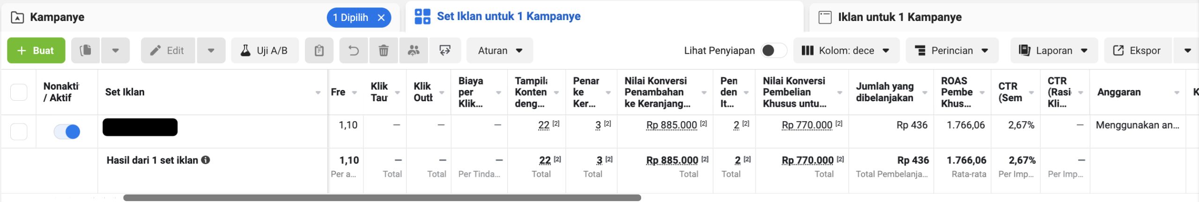Click the audience people icon
Image resolution: width=1199 pixels, height=202 pixels.
click(x=413, y=50)
